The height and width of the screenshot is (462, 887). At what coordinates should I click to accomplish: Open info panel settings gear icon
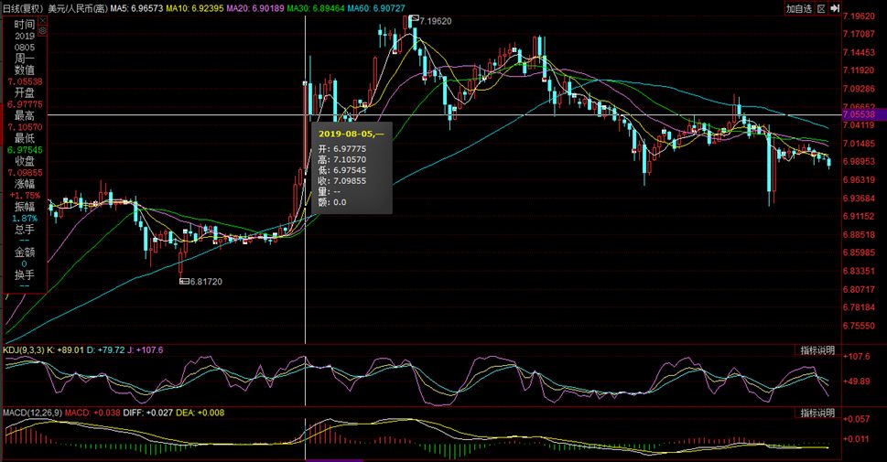pos(41,30)
